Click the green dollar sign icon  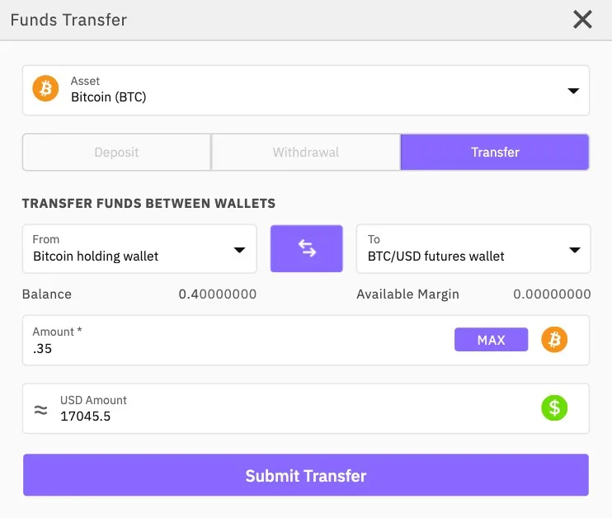click(554, 407)
